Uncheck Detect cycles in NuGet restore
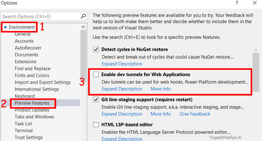The width and height of the screenshot is (262, 141). tap(96, 50)
